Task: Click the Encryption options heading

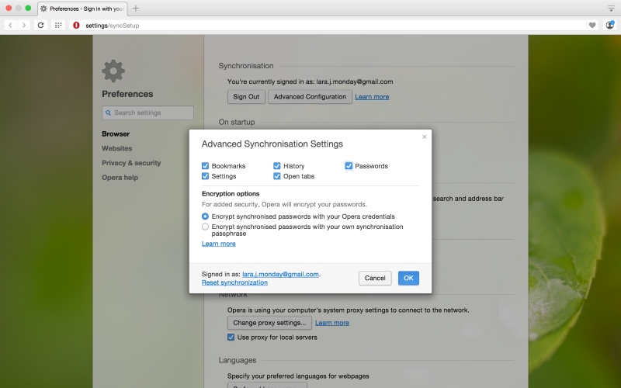Action: tap(231, 193)
